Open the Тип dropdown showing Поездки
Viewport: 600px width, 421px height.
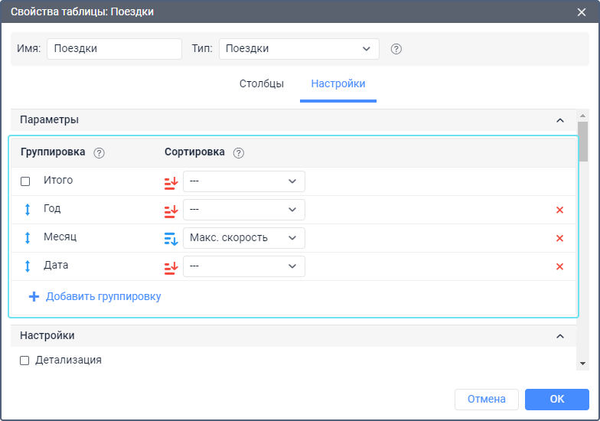point(298,49)
